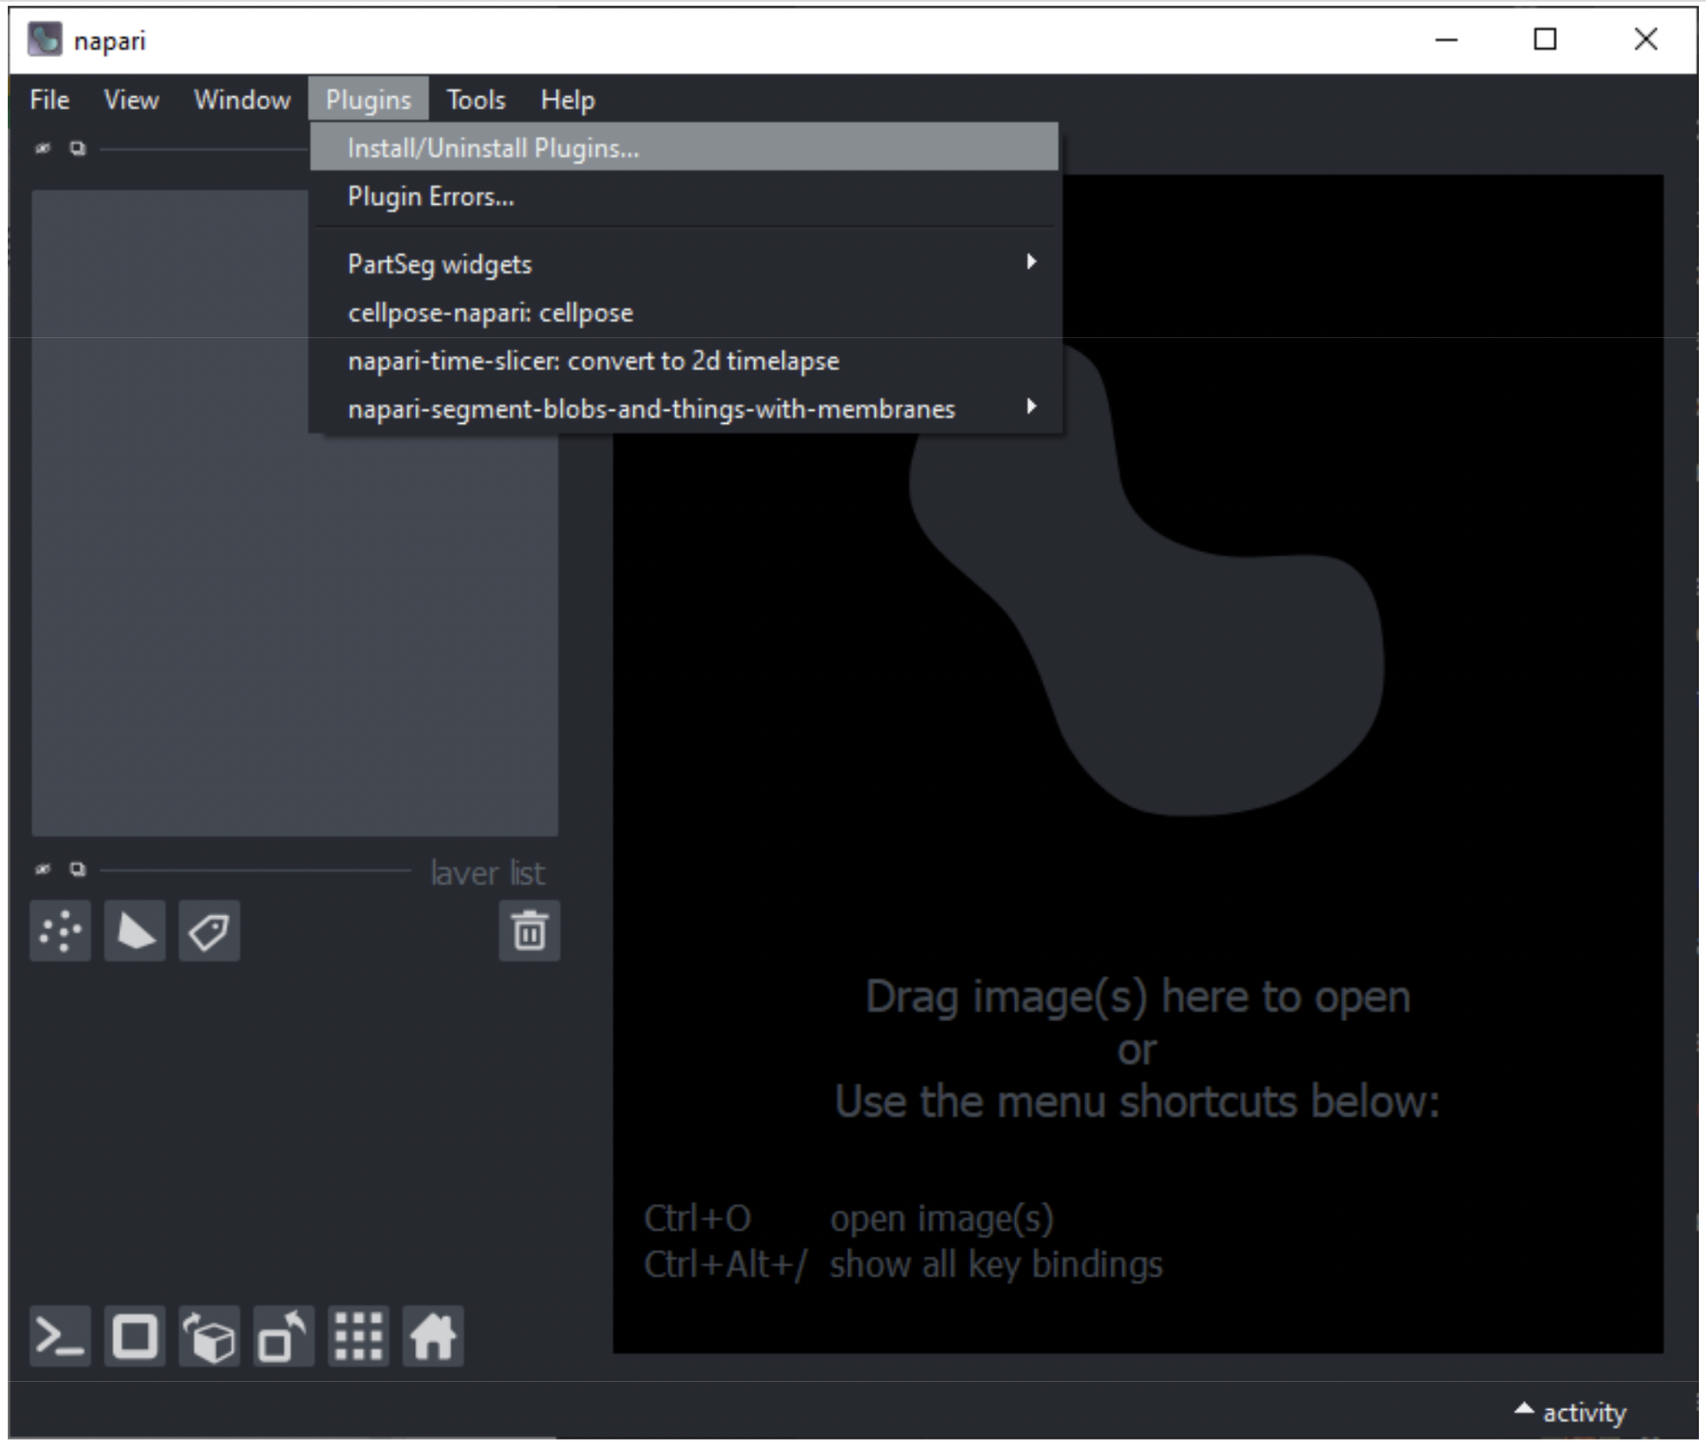Viewport: 1706px width, 1445px height.
Task: Hide layer controls dock eye icon
Action: (x=42, y=148)
